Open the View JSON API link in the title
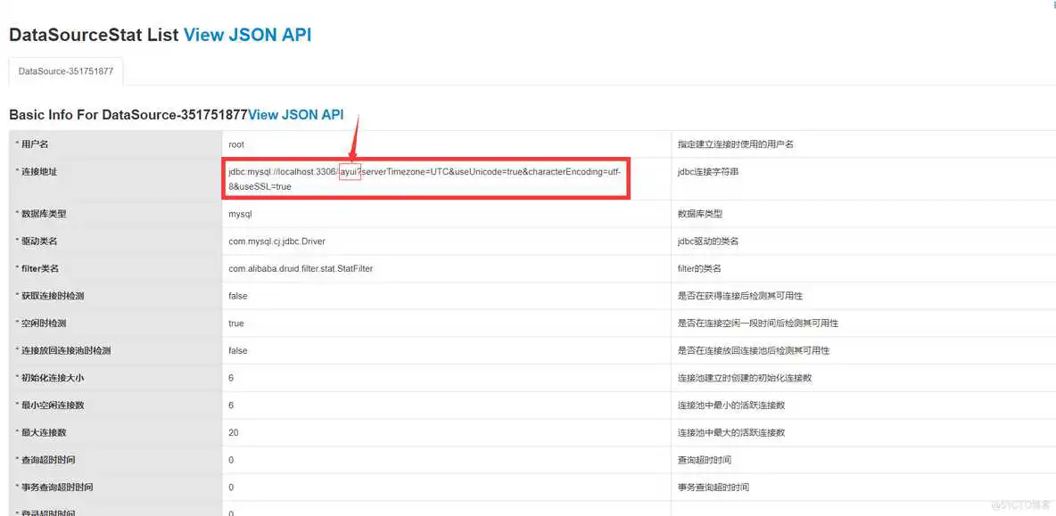This screenshot has width=1056, height=516. pyautogui.click(x=247, y=34)
